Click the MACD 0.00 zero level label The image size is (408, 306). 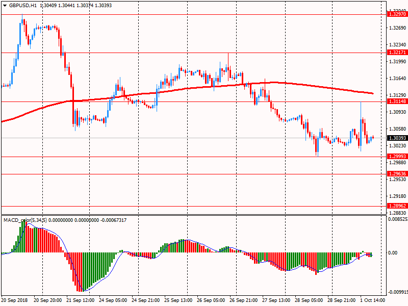coord(393,253)
